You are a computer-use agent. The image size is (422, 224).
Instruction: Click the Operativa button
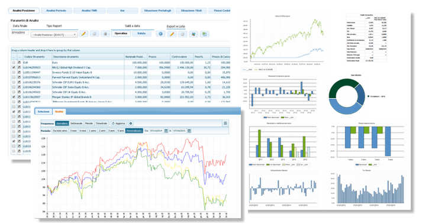click(x=121, y=34)
